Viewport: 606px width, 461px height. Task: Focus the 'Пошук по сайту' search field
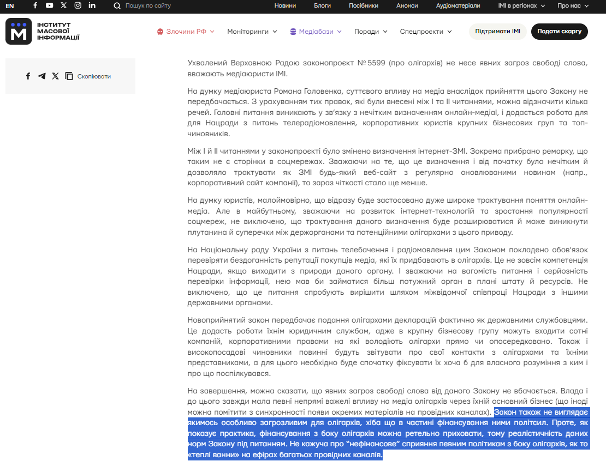pos(148,6)
